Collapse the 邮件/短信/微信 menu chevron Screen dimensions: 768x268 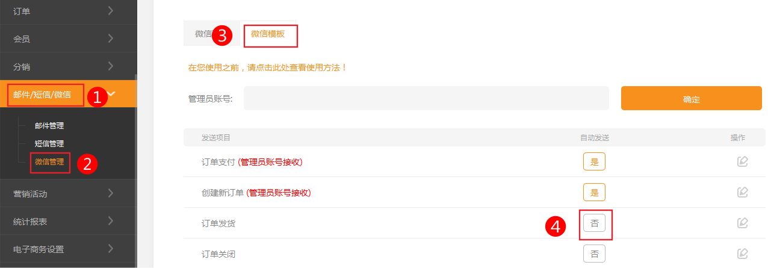(x=111, y=94)
